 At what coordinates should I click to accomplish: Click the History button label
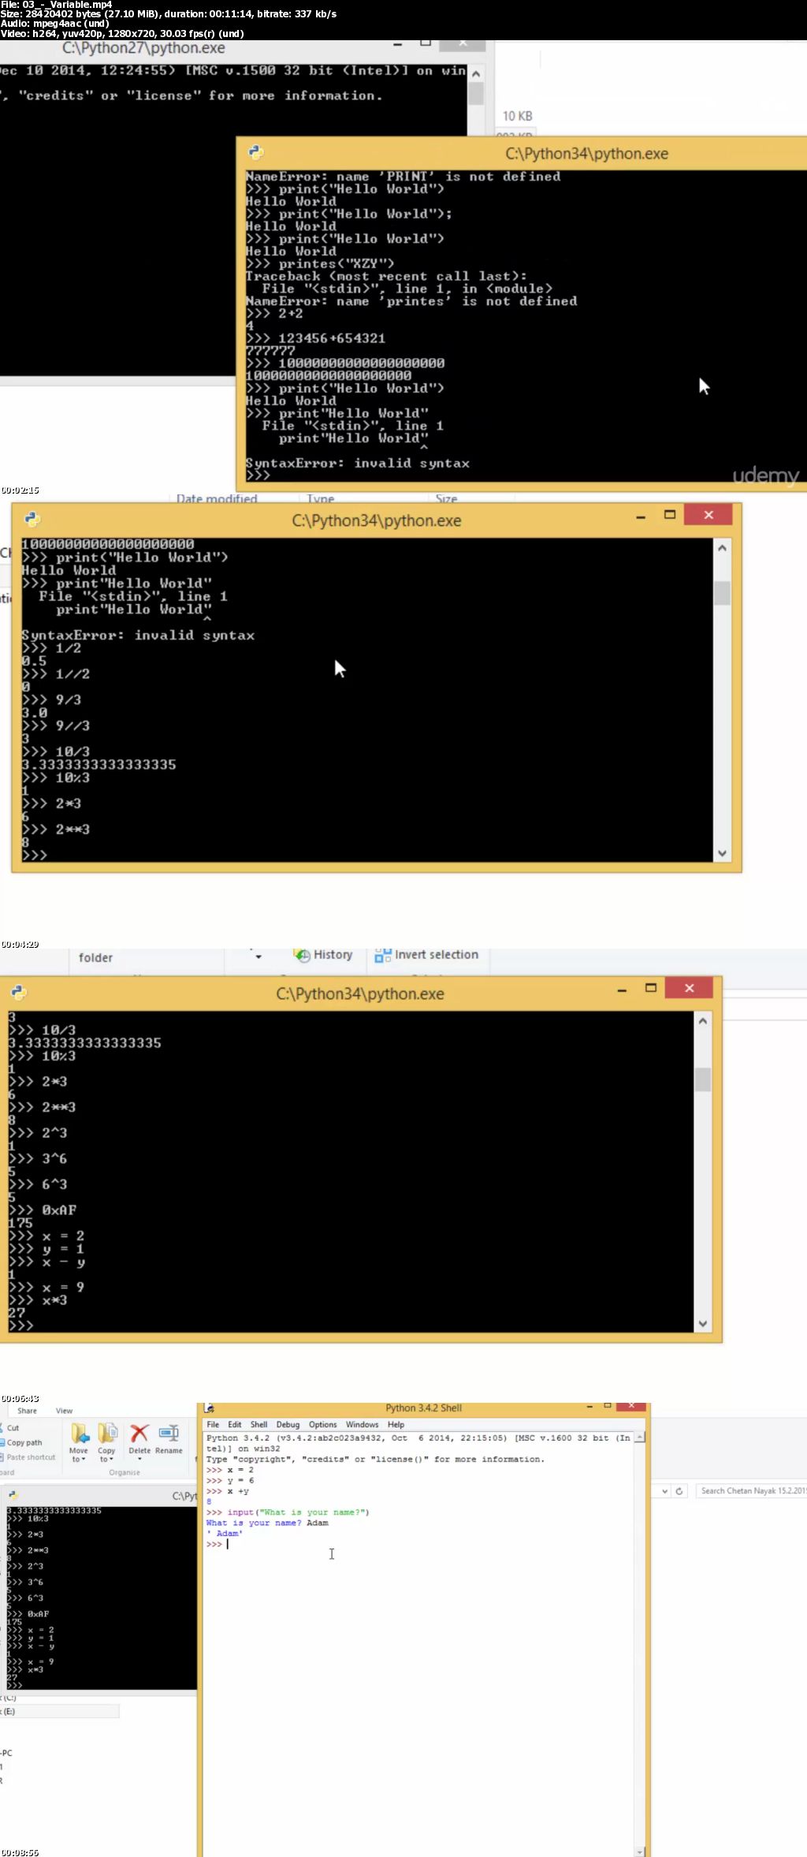click(x=333, y=955)
